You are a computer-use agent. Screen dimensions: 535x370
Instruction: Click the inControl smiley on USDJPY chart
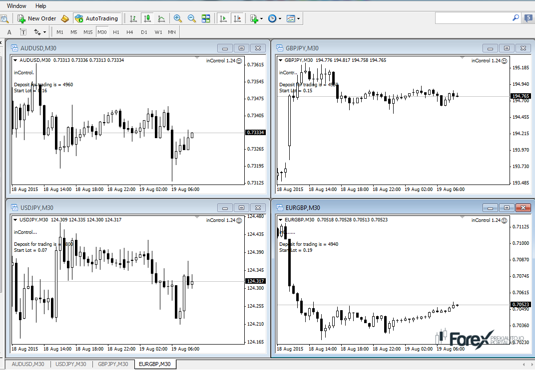[239, 220]
